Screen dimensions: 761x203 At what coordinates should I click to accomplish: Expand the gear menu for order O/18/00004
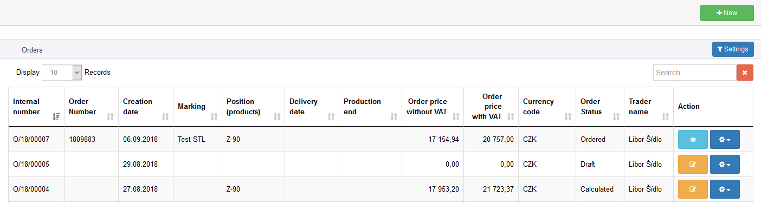(x=725, y=189)
